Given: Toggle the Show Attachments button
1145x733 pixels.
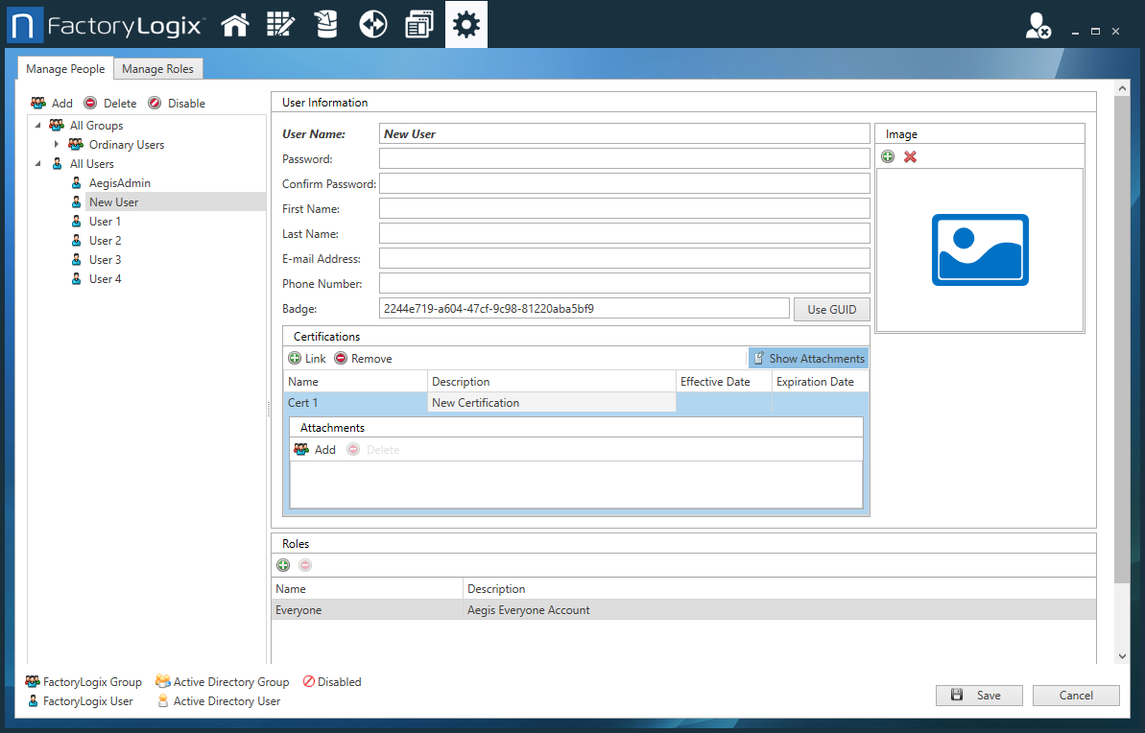Looking at the screenshot, I should [x=808, y=357].
